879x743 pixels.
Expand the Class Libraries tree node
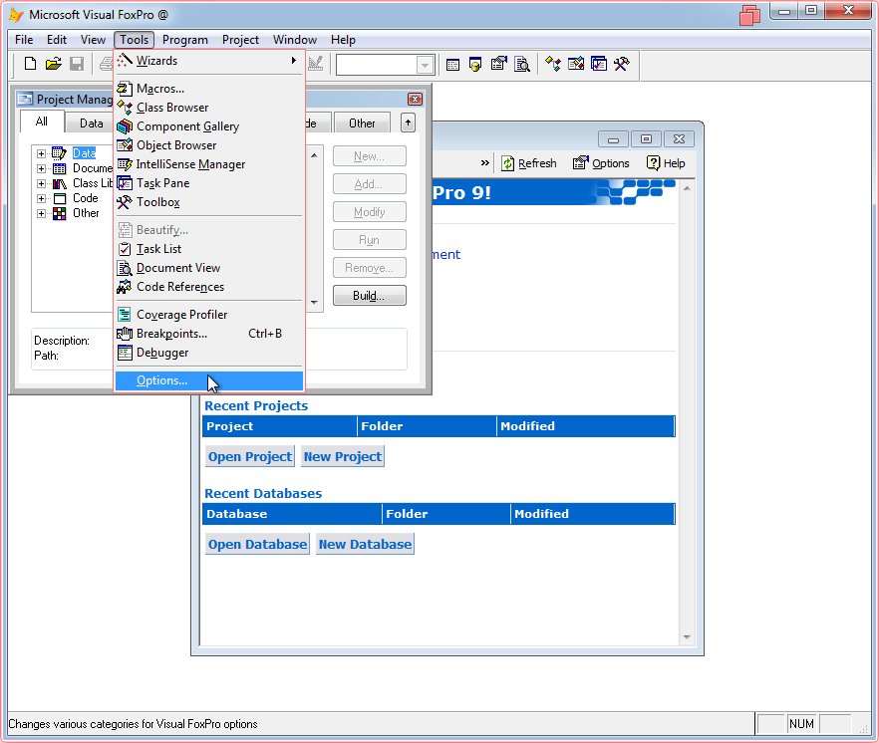(x=41, y=183)
